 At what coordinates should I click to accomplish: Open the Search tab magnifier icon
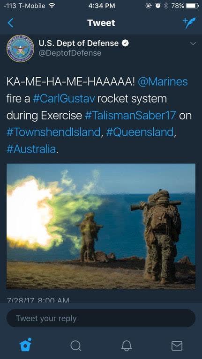pos(75,345)
